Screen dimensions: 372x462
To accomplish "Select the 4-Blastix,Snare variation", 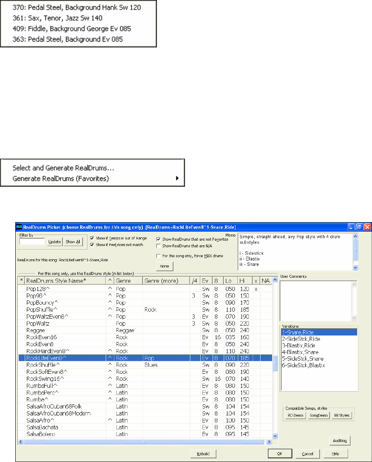I will pos(319,352).
